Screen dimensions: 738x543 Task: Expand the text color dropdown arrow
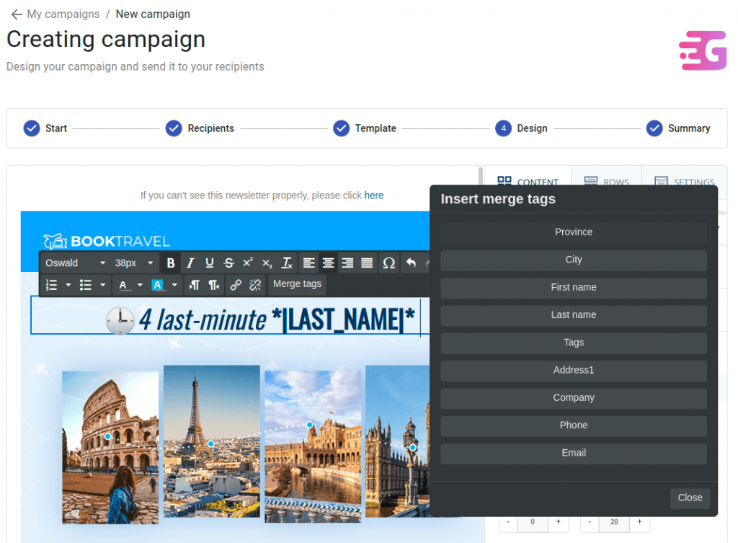pos(140,286)
